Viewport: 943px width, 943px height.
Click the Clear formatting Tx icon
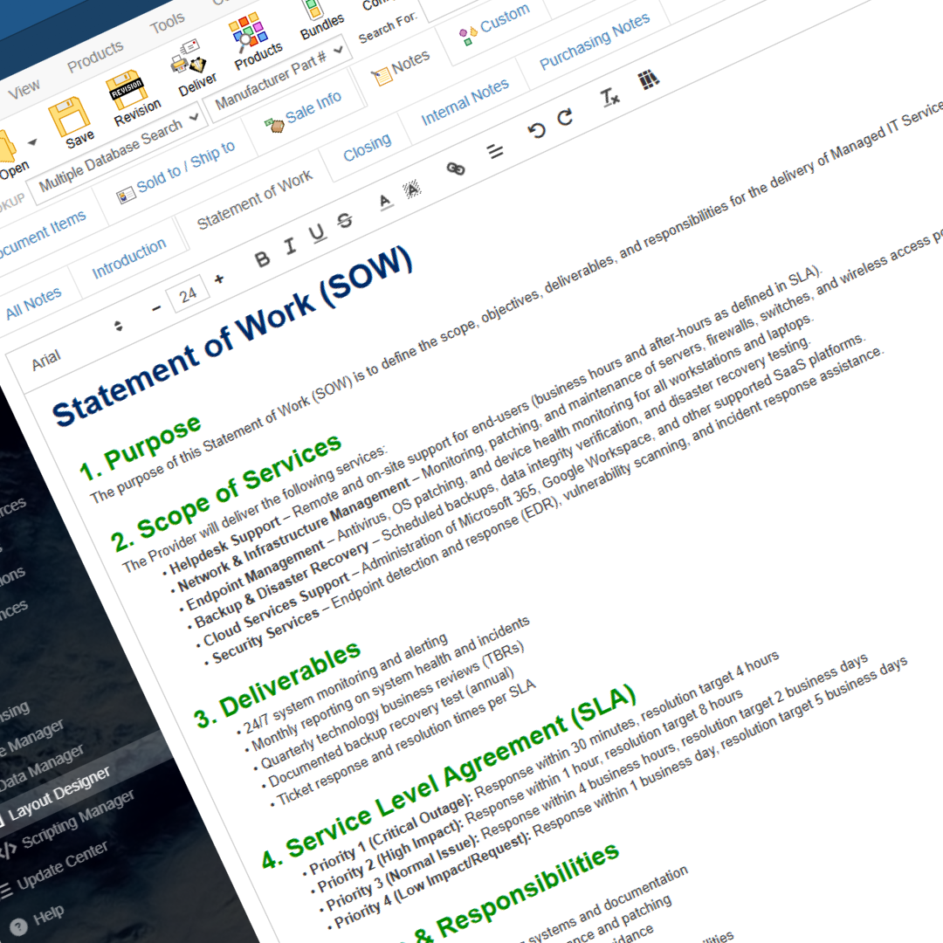coord(609,97)
